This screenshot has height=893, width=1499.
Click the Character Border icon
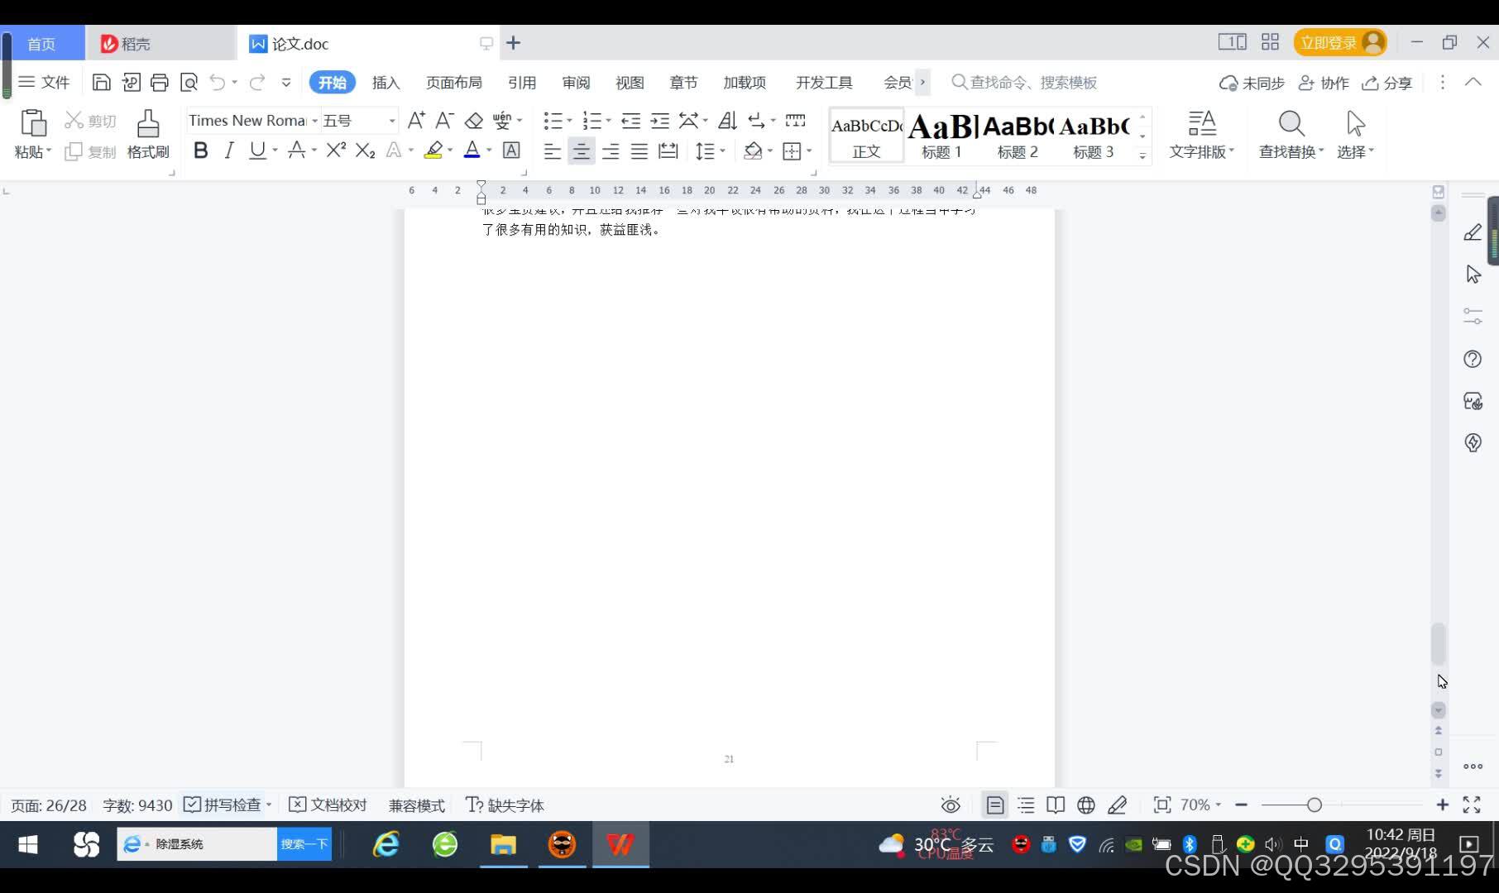coord(511,150)
